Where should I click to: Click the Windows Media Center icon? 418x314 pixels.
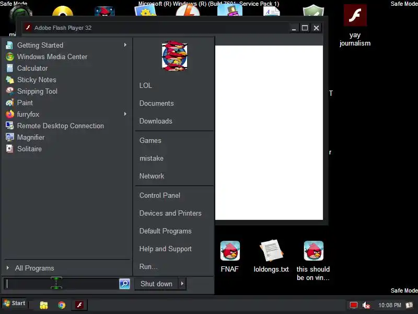click(x=10, y=57)
